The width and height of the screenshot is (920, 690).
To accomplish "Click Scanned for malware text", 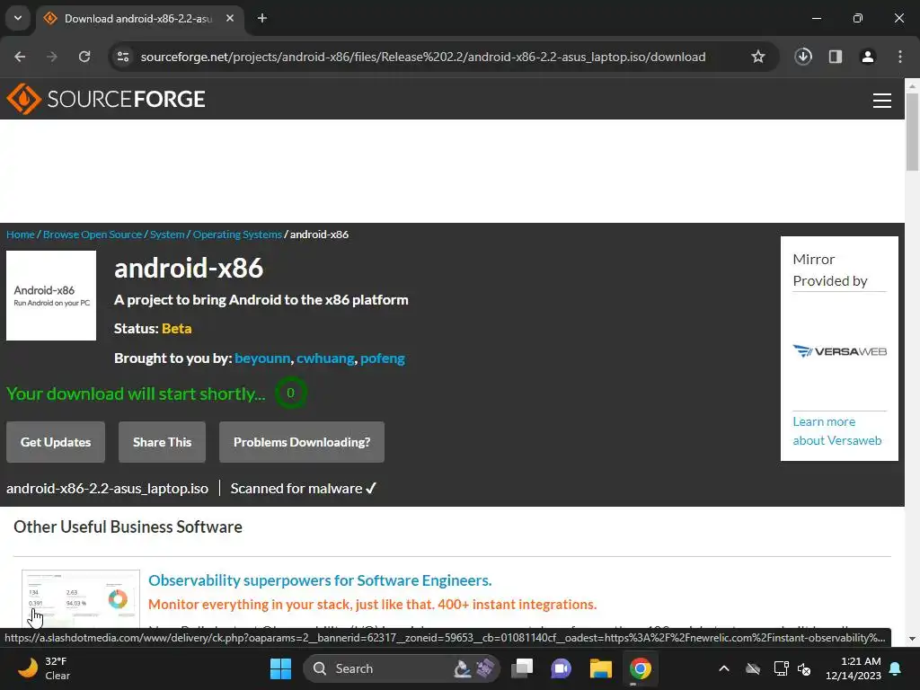I will pyautogui.click(x=304, y=488).
